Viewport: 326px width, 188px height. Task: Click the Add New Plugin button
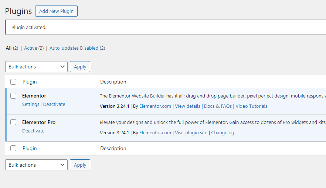pos(56,11)
